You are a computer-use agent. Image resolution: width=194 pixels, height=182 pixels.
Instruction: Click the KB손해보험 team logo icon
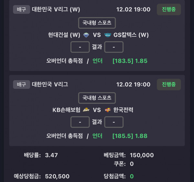coord(86,110)
